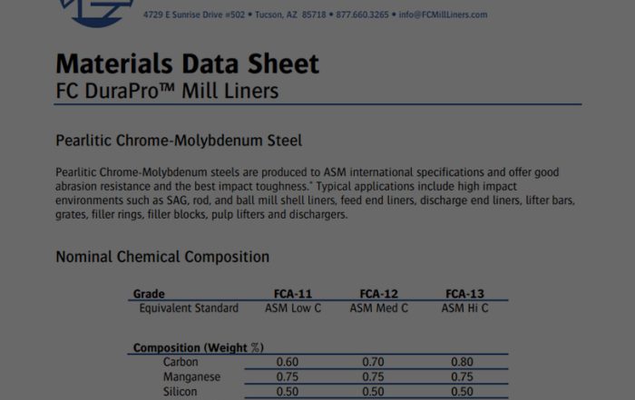Click the Silicon row label
Viewport: 635px width, 400px height.
180,392
